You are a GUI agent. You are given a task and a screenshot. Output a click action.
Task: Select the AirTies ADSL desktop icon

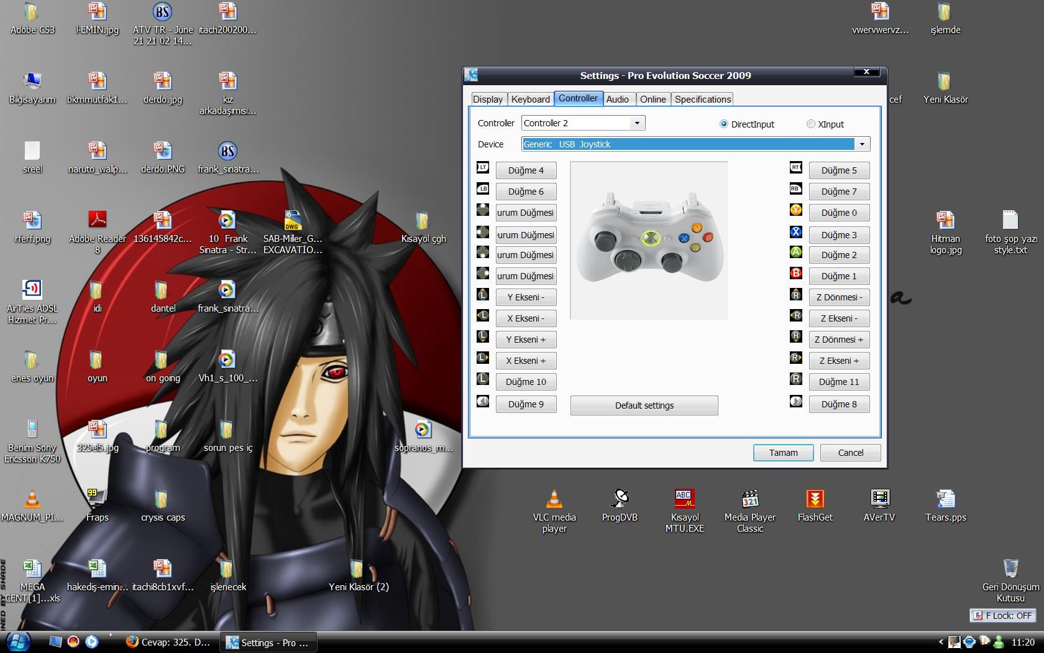click(32, 302)
